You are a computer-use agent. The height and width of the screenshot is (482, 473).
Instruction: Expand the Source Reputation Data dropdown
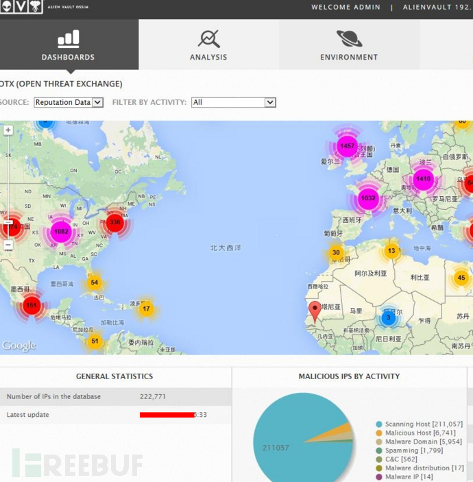tap(69, 102)
